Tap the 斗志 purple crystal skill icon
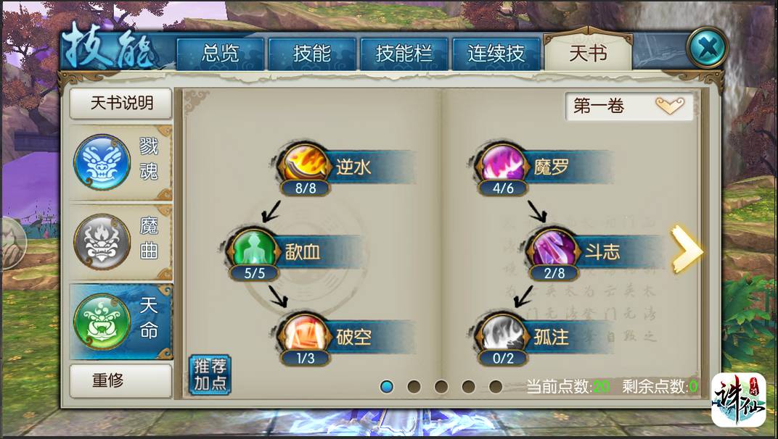Viewport: 778px width, 439px height. coord(554,249)
